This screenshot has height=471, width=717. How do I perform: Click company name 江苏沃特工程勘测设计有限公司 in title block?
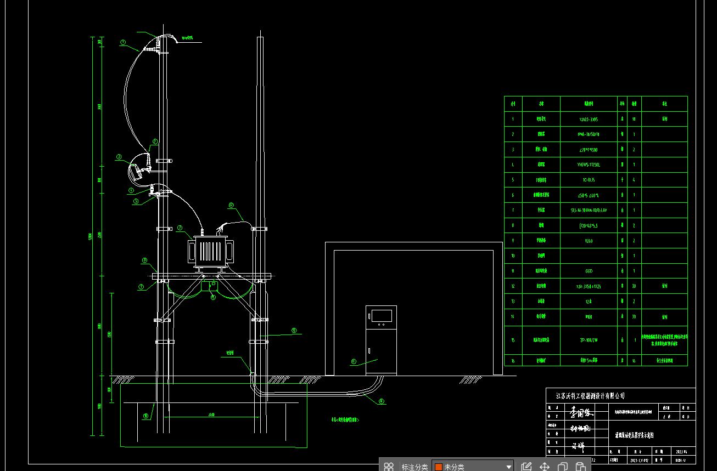pos(590,395)
